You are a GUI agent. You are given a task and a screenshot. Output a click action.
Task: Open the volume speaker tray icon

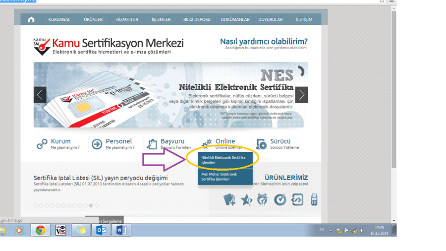pos(362,231)
